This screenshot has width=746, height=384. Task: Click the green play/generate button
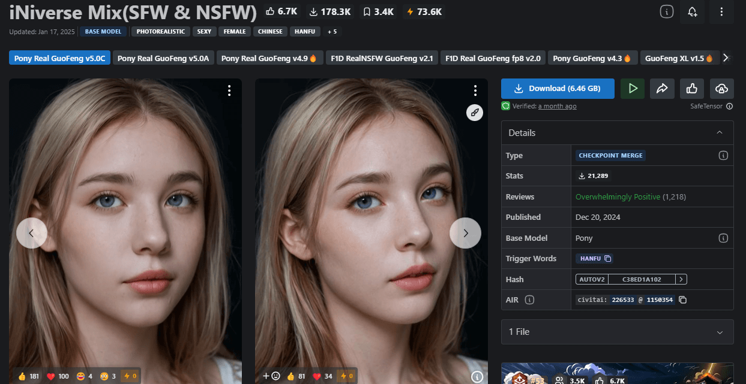click(633, 89)
